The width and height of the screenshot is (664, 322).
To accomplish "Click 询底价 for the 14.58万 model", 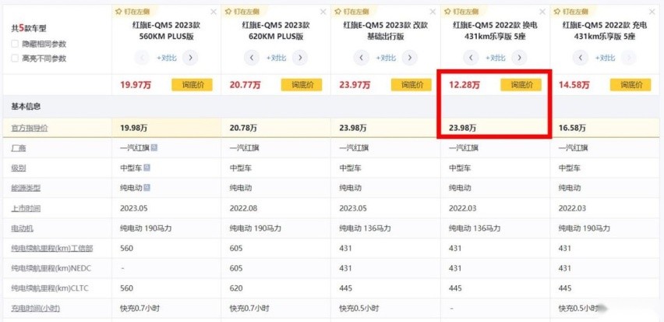I will coord(630,85).
